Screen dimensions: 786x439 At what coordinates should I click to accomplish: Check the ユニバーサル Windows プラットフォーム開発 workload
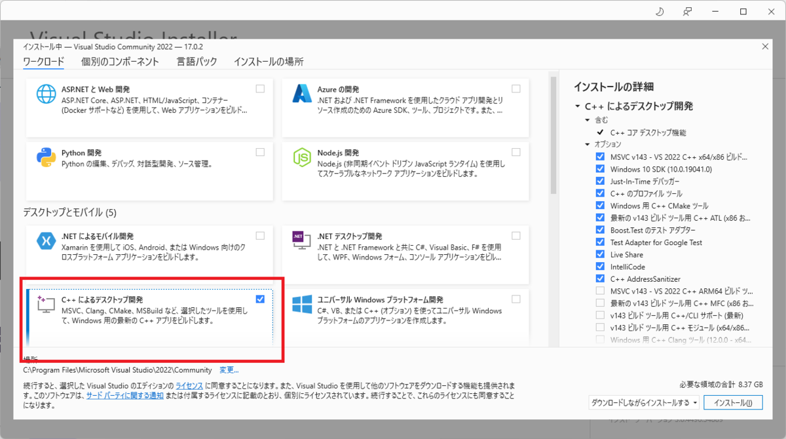click(x=516, y=299)
